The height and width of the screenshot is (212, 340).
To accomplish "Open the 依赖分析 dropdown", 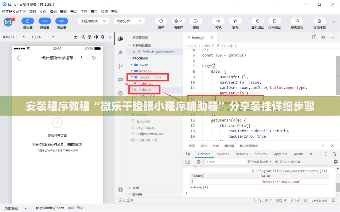I will 129,21.
